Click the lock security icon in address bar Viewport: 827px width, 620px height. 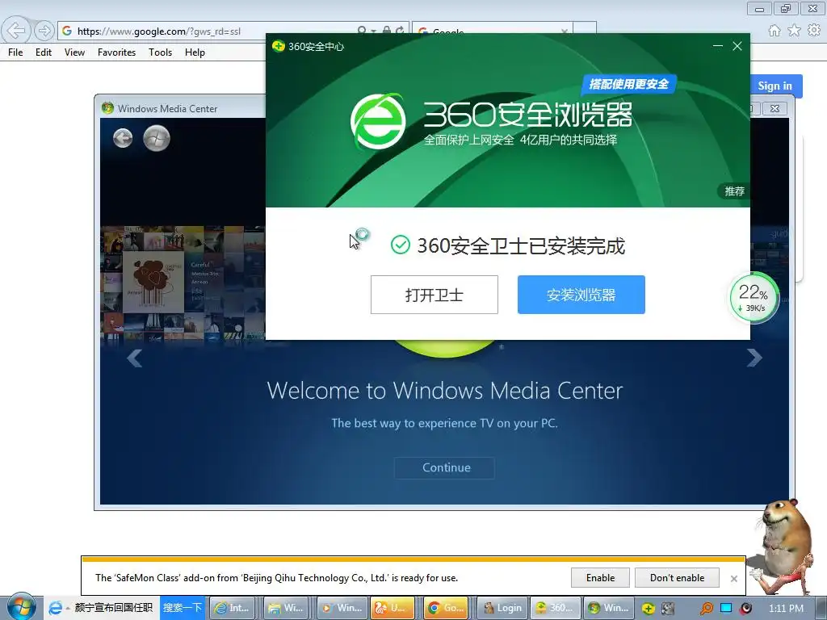(387, 31)
